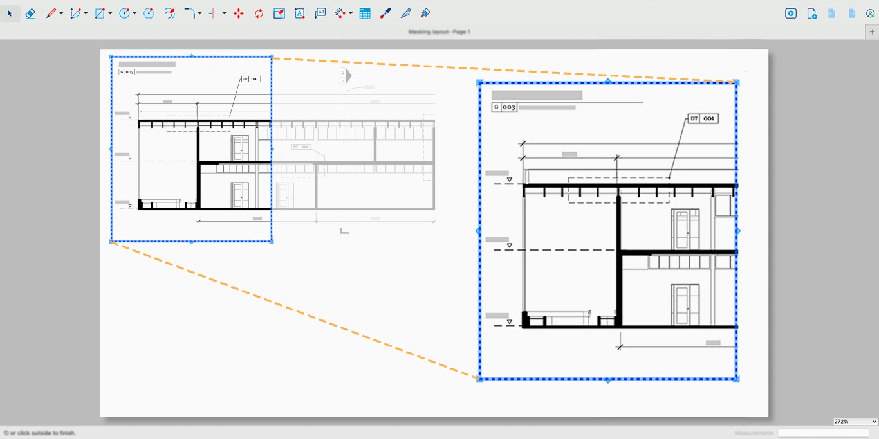This screenshot has width=879, height=439.
Task: Click the G 003 tag in enlarged viewport
Action: click(504, 107)
